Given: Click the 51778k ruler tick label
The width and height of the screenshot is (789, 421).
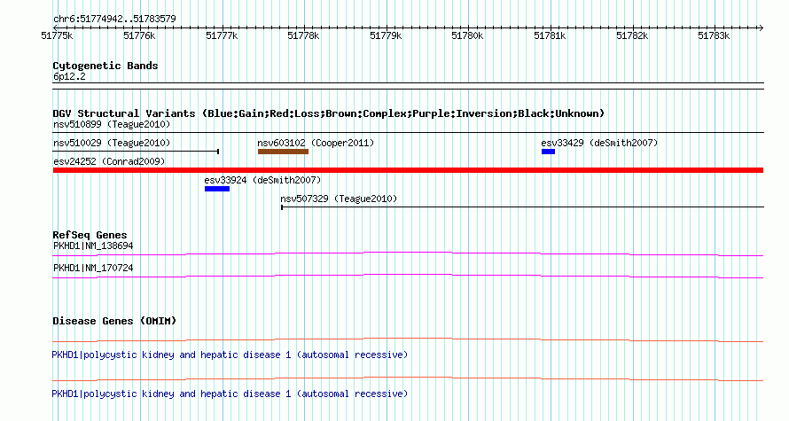Looking at the screenshot, I should click(303, 35).
